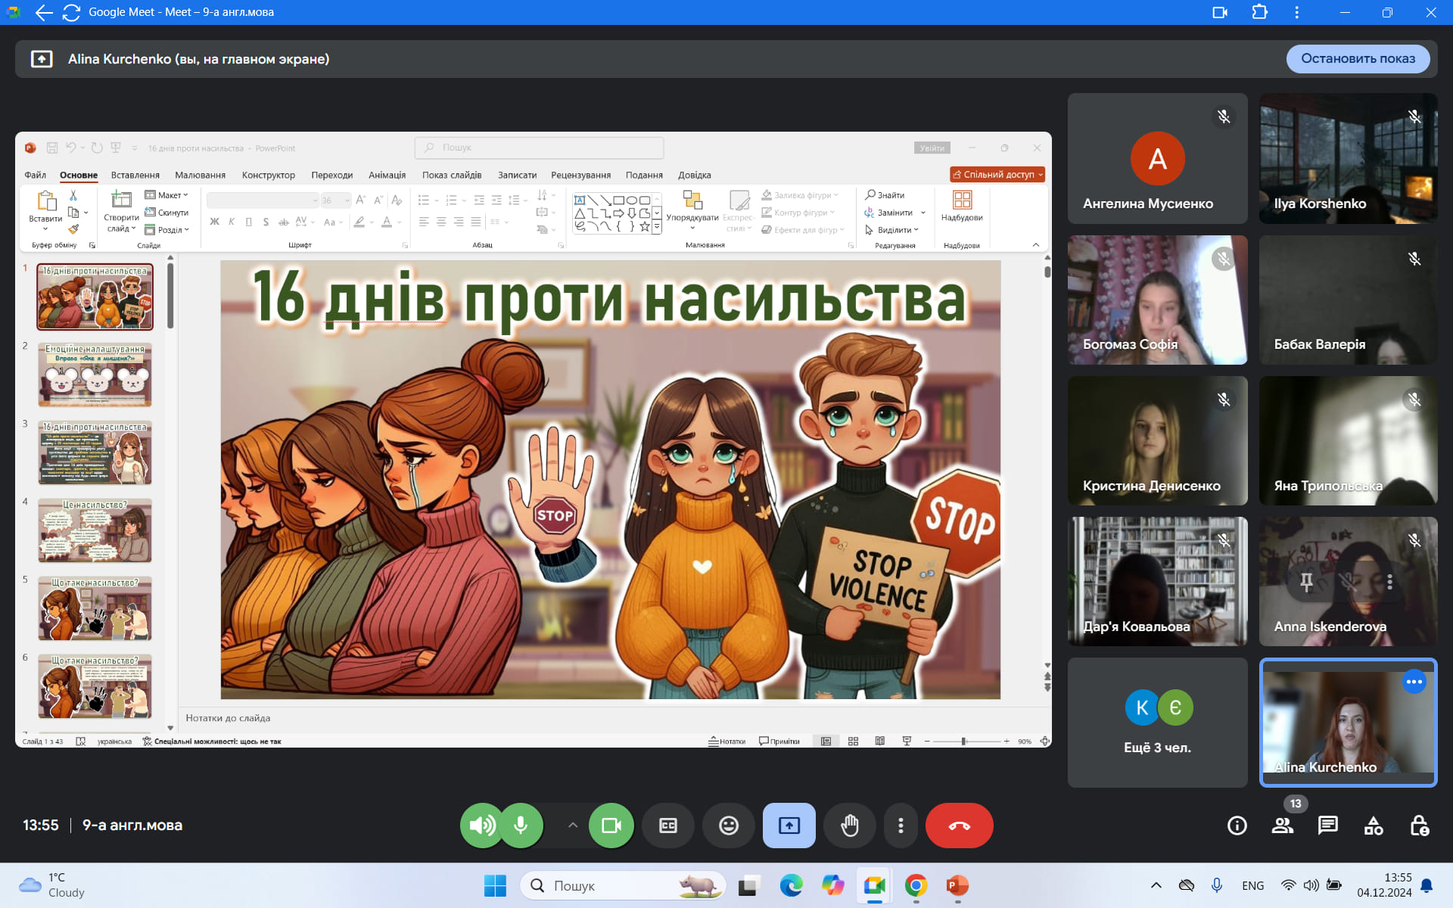This screenshot has height=908, width=1453.
Task: Select slide 2 thumbnail Емоційне налаштування
Action: (x=95, y=375)
